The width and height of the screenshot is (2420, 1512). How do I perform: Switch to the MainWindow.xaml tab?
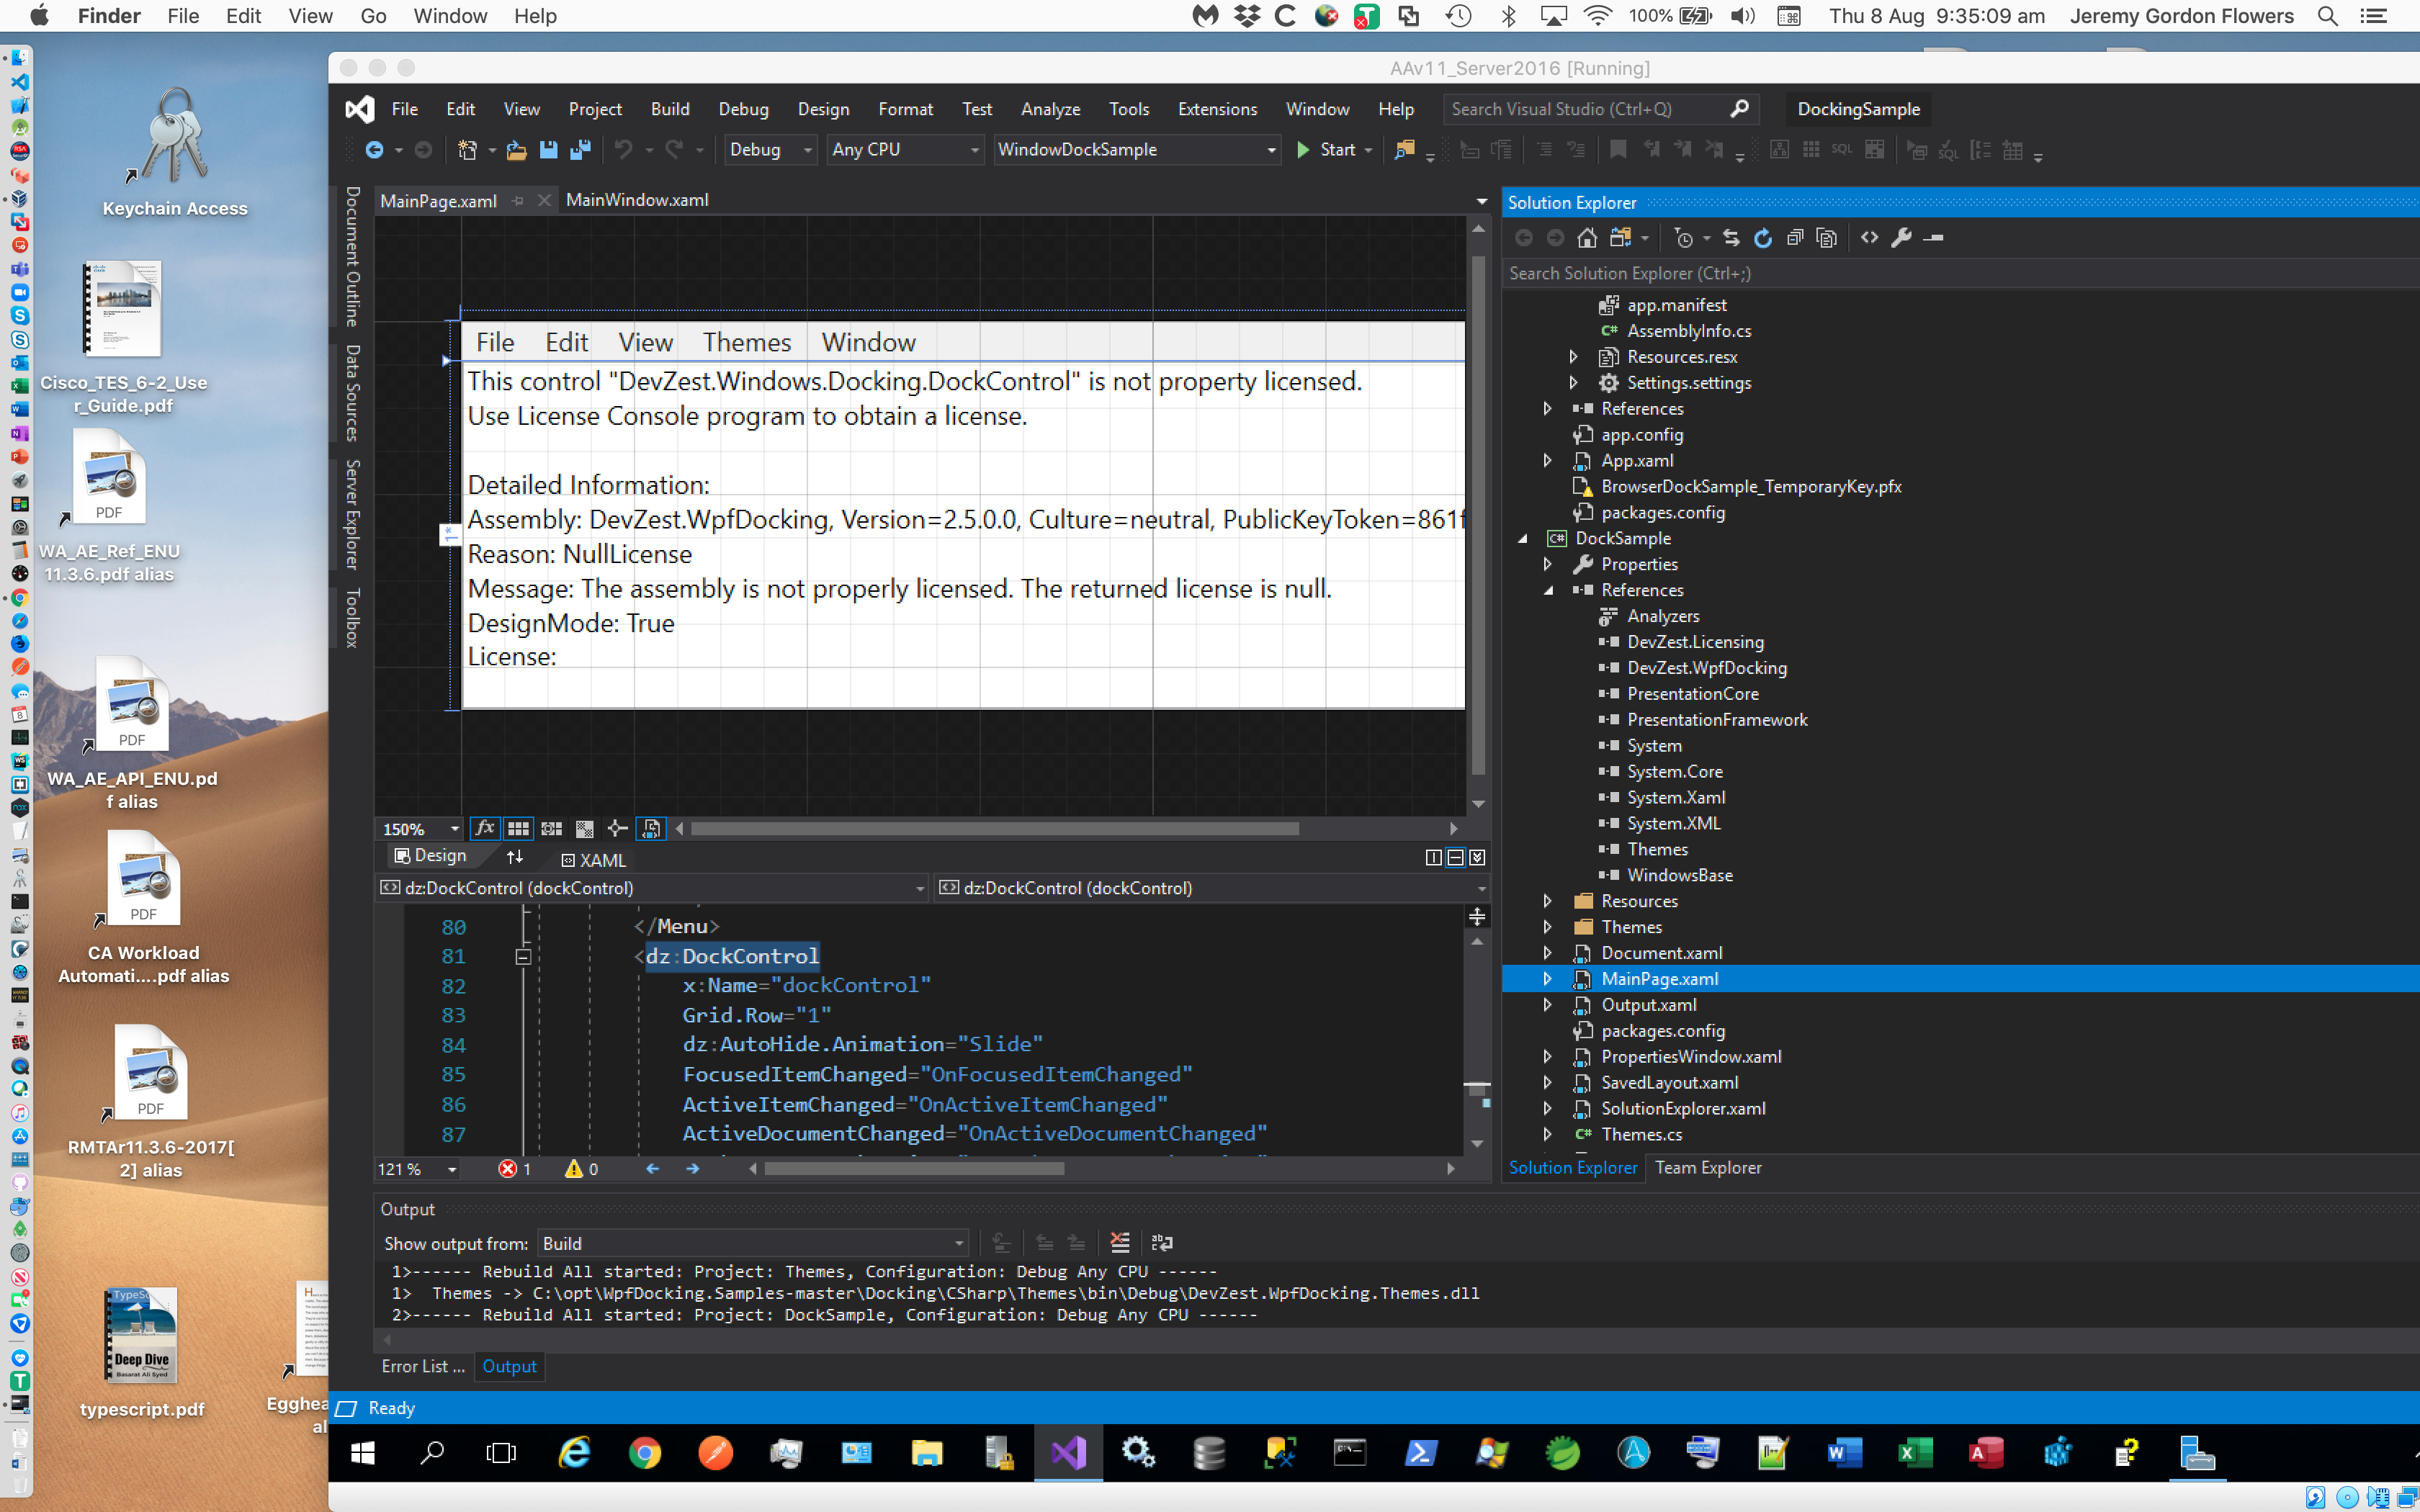point(637,200)
